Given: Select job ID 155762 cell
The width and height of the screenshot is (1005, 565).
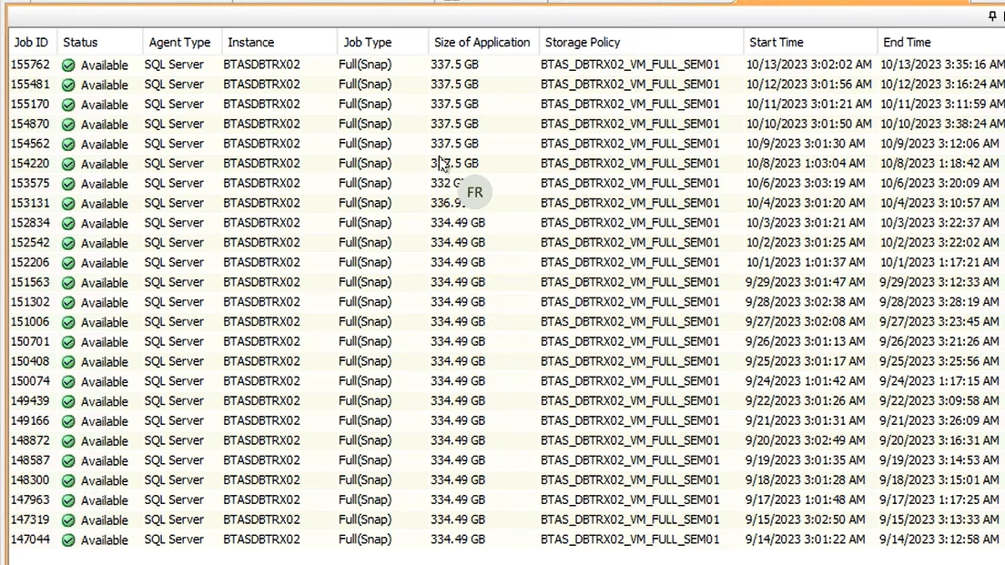Looking at the screenshot, I should [x=30, y=65].
